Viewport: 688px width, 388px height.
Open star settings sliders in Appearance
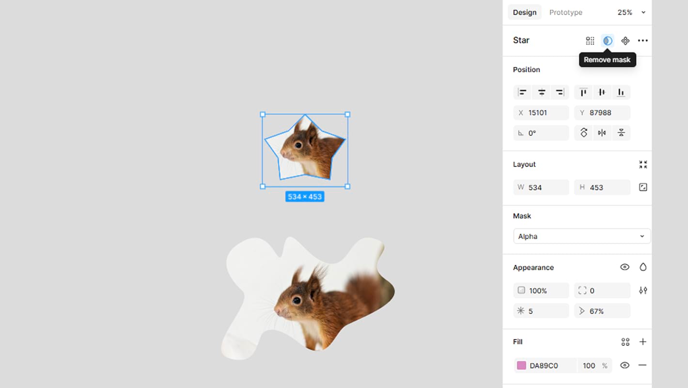[643, 291]
